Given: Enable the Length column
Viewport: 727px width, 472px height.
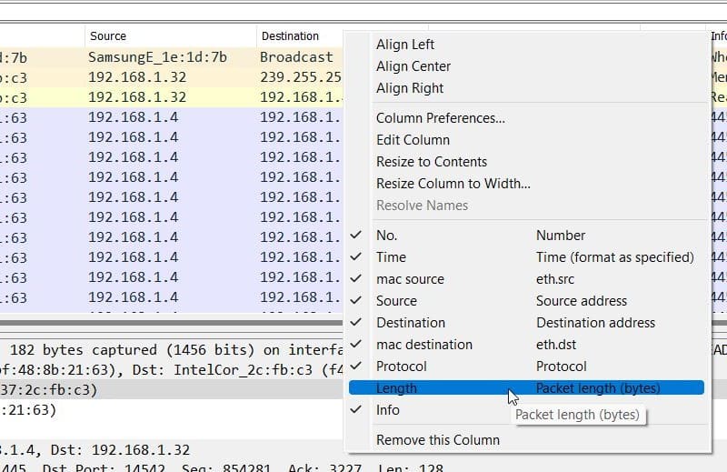Looking at the screenshot, I should point(396,388).
